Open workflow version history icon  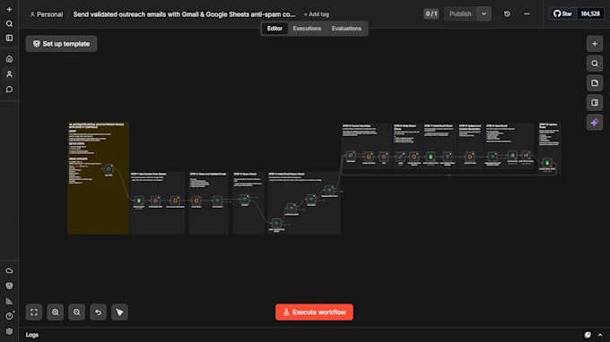click(507, 14)
